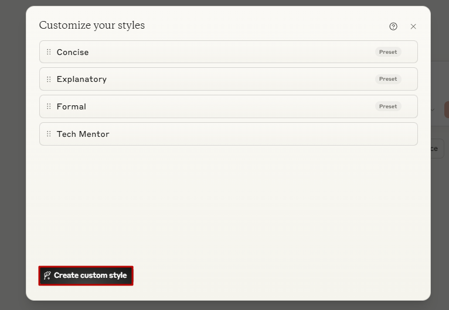
Task: Open the help question-mark icon
Action: 393,26
